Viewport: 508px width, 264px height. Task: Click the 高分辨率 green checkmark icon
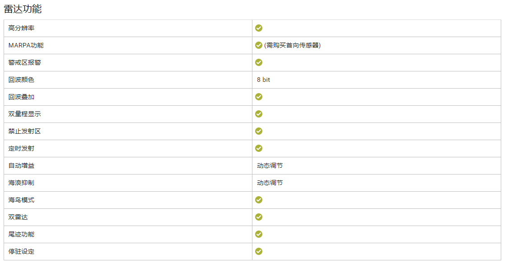259,28
